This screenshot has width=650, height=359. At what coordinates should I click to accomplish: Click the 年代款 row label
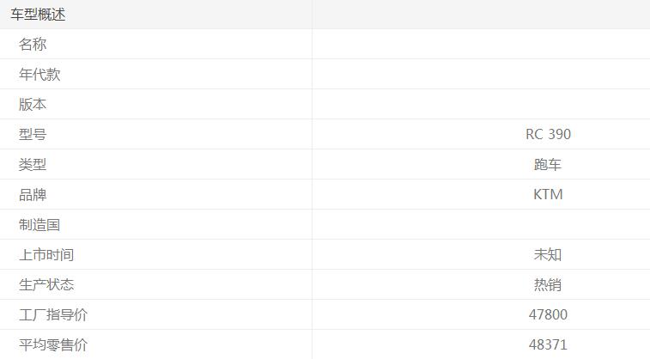click(39, 75)
